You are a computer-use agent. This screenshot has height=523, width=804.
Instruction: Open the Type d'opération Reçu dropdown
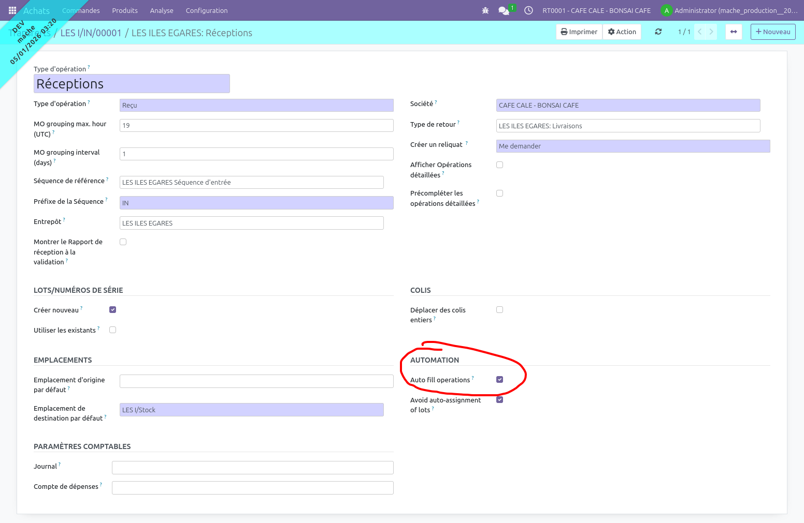pyautogui.click(x=256, y=106)
